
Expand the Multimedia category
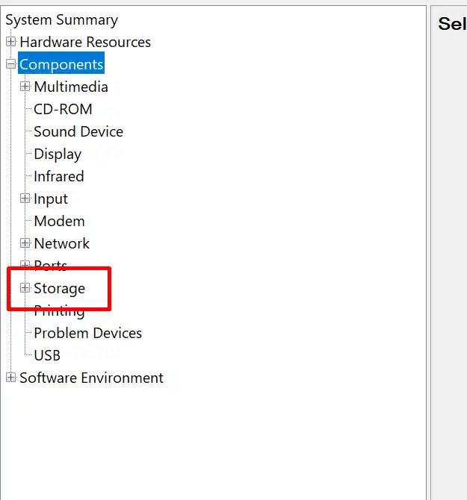point(25,87)
